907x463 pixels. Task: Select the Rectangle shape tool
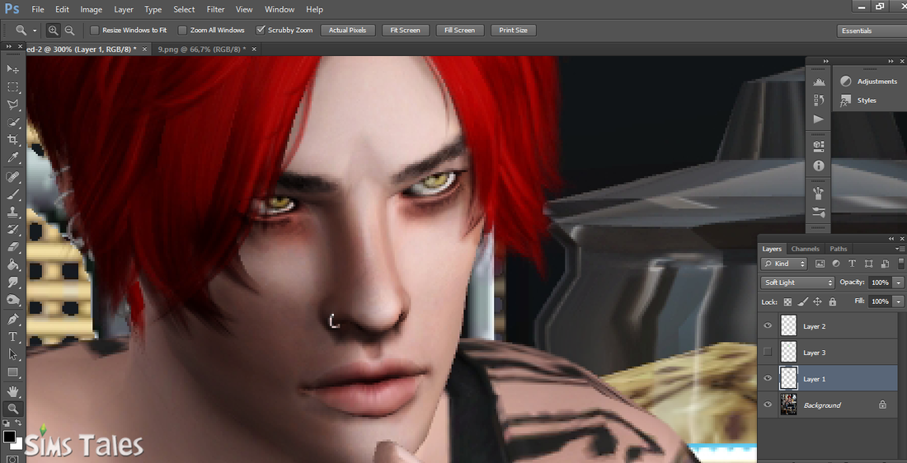click(x=12, y=372)
